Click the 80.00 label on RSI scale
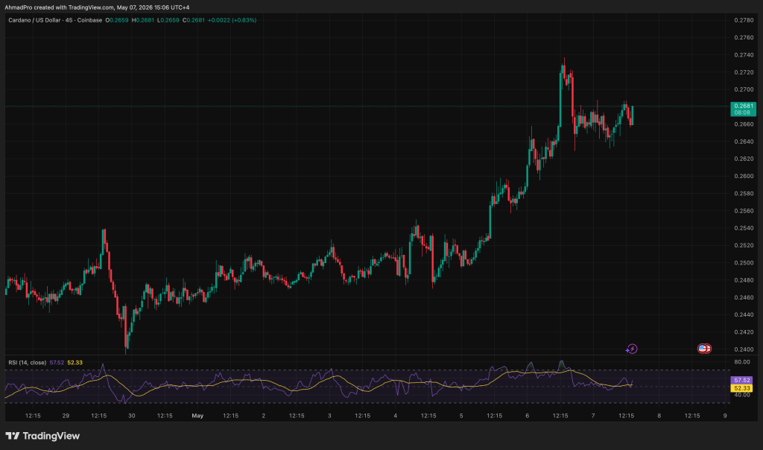 pyautogui.click(x=741, y=362)
